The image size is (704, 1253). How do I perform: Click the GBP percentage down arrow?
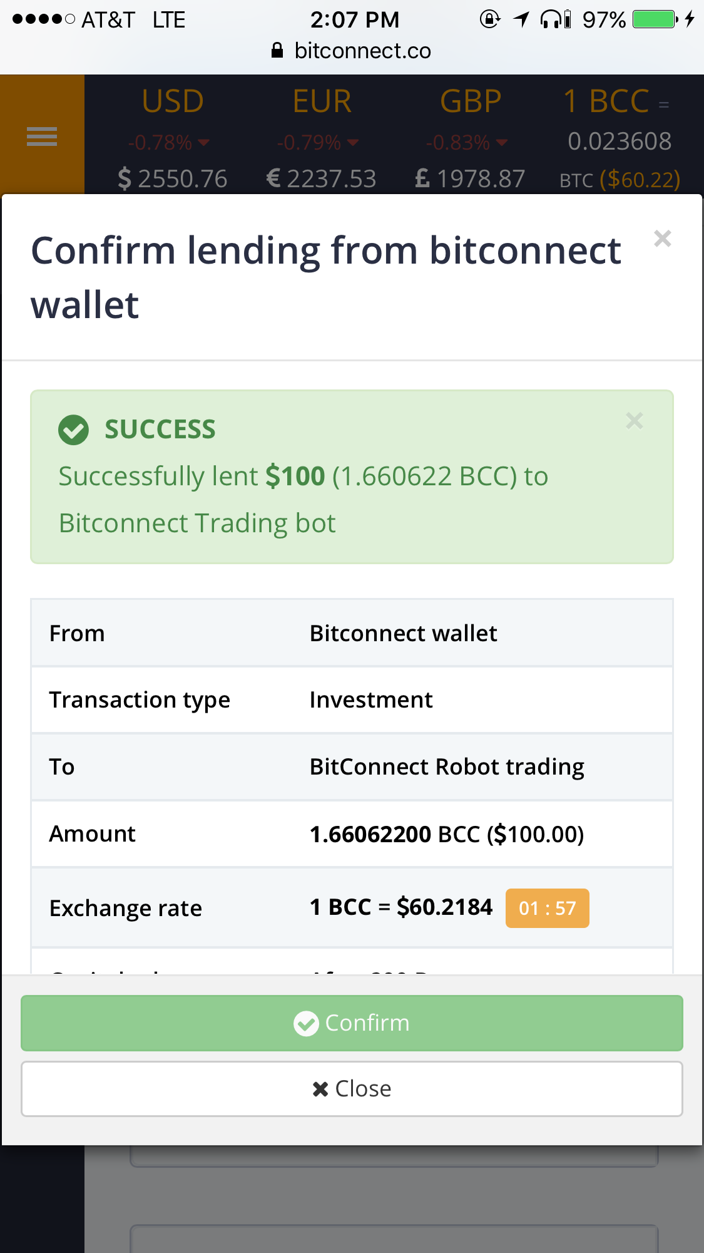click(x=502, y=143)
